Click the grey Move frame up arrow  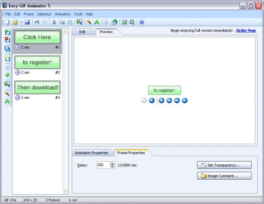7,68
